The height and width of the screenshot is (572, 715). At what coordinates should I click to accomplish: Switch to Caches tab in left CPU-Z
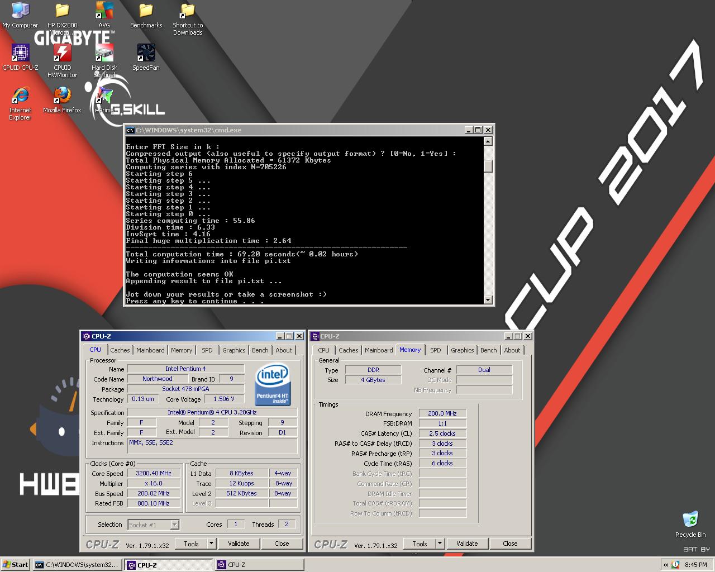pos(120,350)
